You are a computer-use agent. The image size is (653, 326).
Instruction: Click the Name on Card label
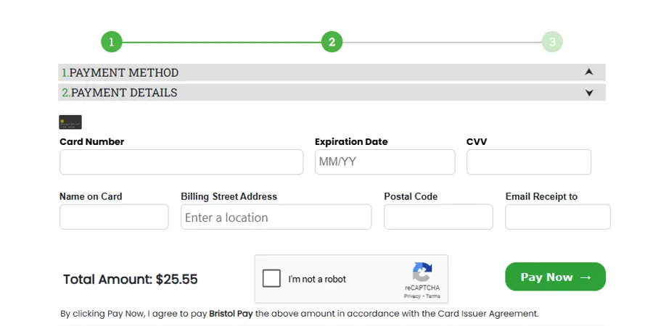pyautogui.click(x=91, y=196)
